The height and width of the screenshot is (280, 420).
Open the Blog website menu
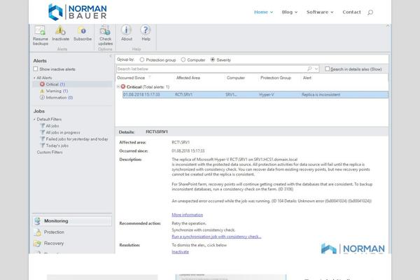(290, 12)
